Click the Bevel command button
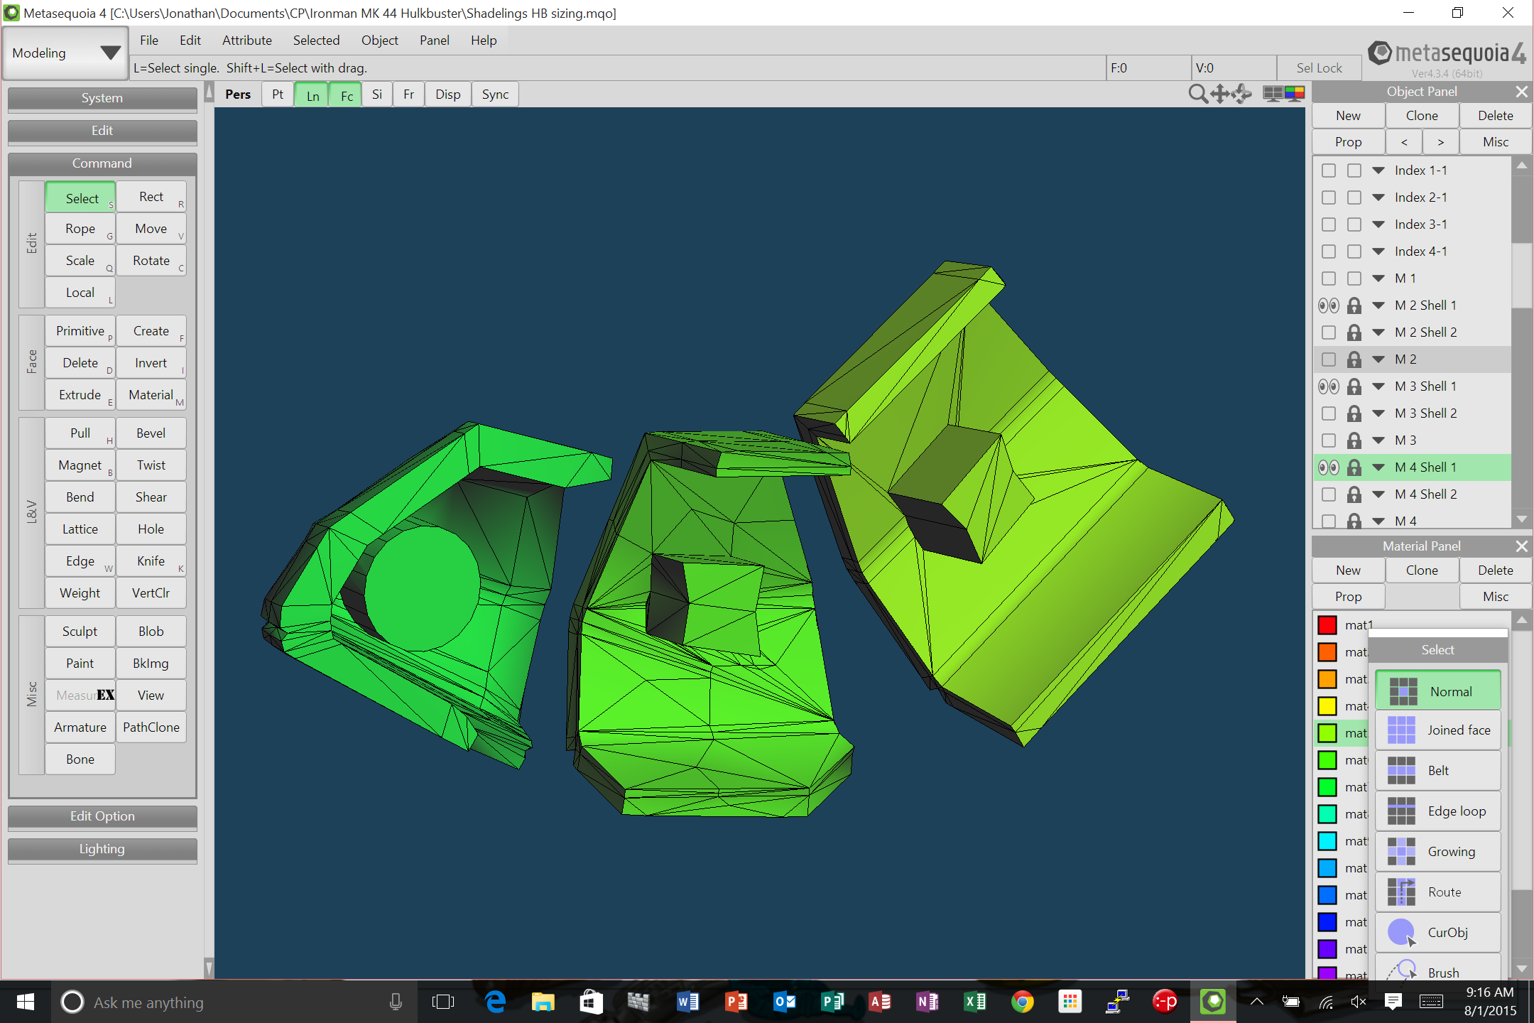 click(151, 433)
